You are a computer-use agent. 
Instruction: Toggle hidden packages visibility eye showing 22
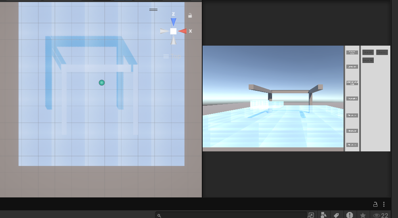click(x=381, y=215)
